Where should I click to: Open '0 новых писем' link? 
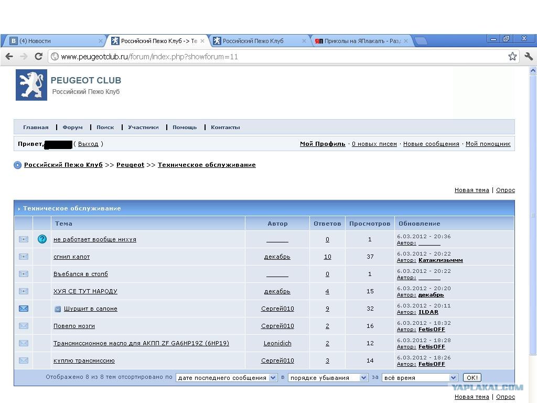[x=374, y=144]
